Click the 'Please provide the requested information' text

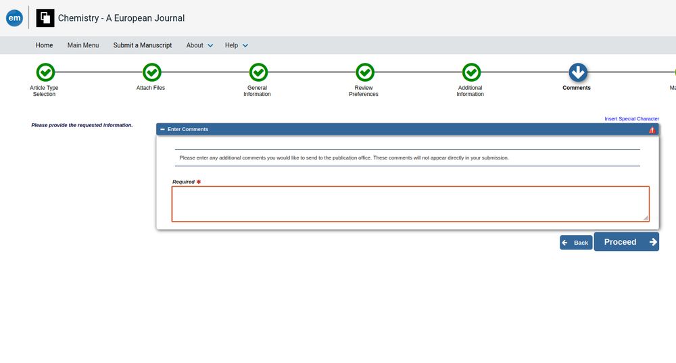[82, 125]
